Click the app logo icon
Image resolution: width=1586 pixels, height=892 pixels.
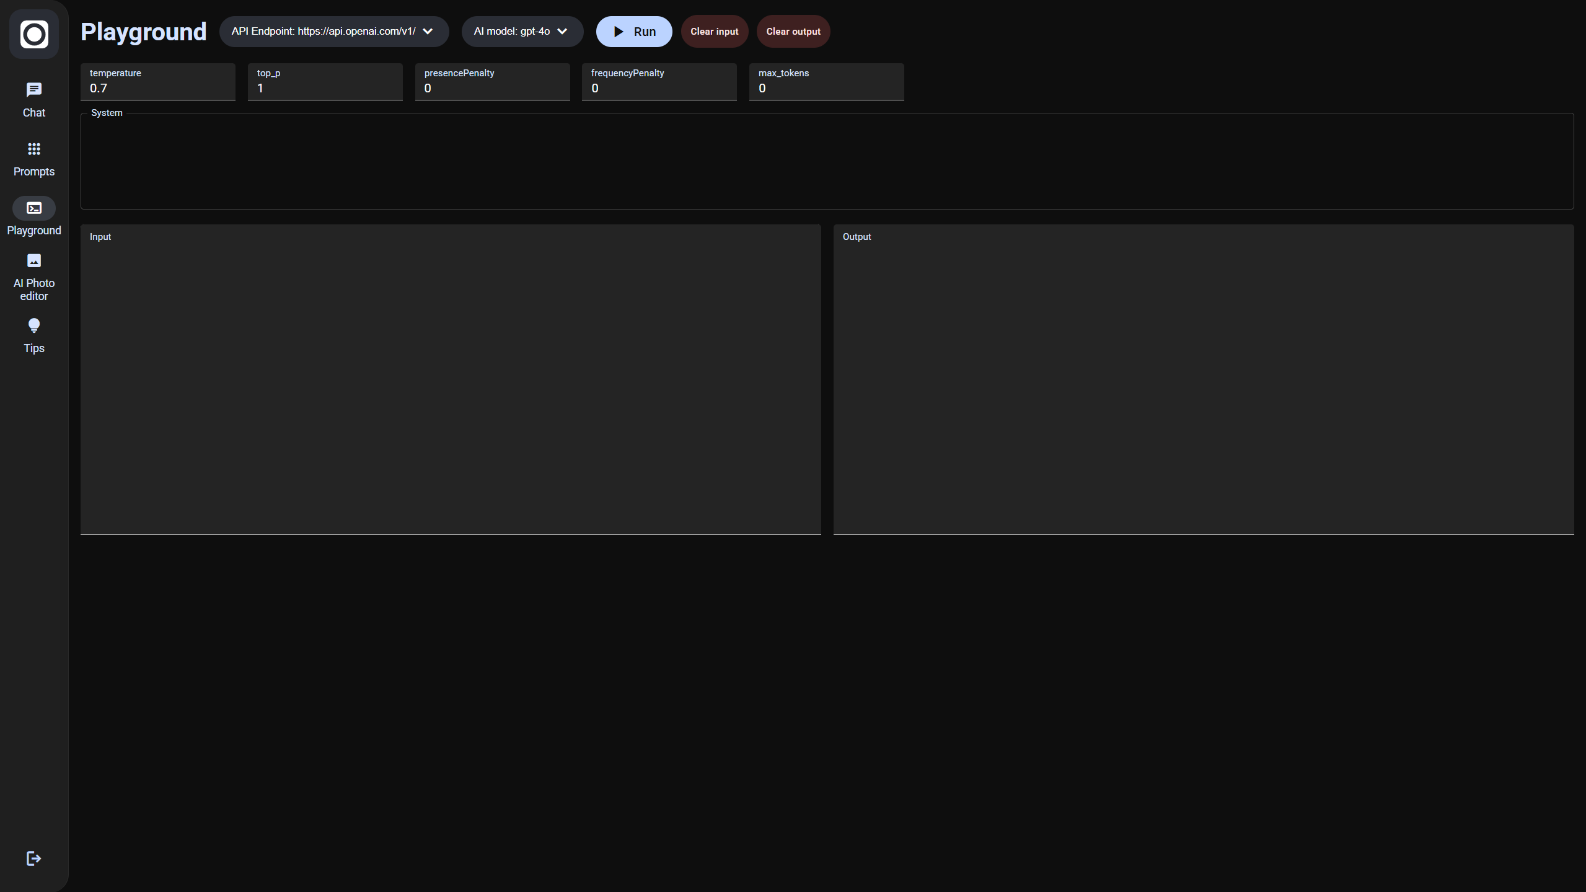tap(34, 34)
